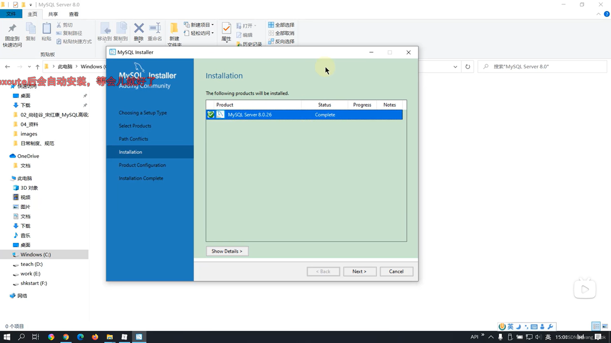Click the search MySQL Server 8.0 field
The image size is (611, 343).
[x=543, y=67]
